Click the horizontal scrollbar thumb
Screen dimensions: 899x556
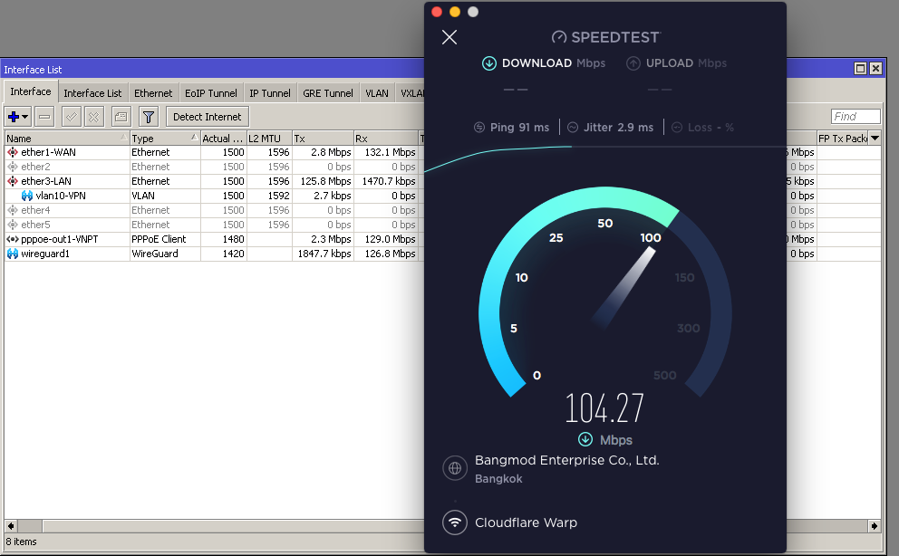point(30,525)
